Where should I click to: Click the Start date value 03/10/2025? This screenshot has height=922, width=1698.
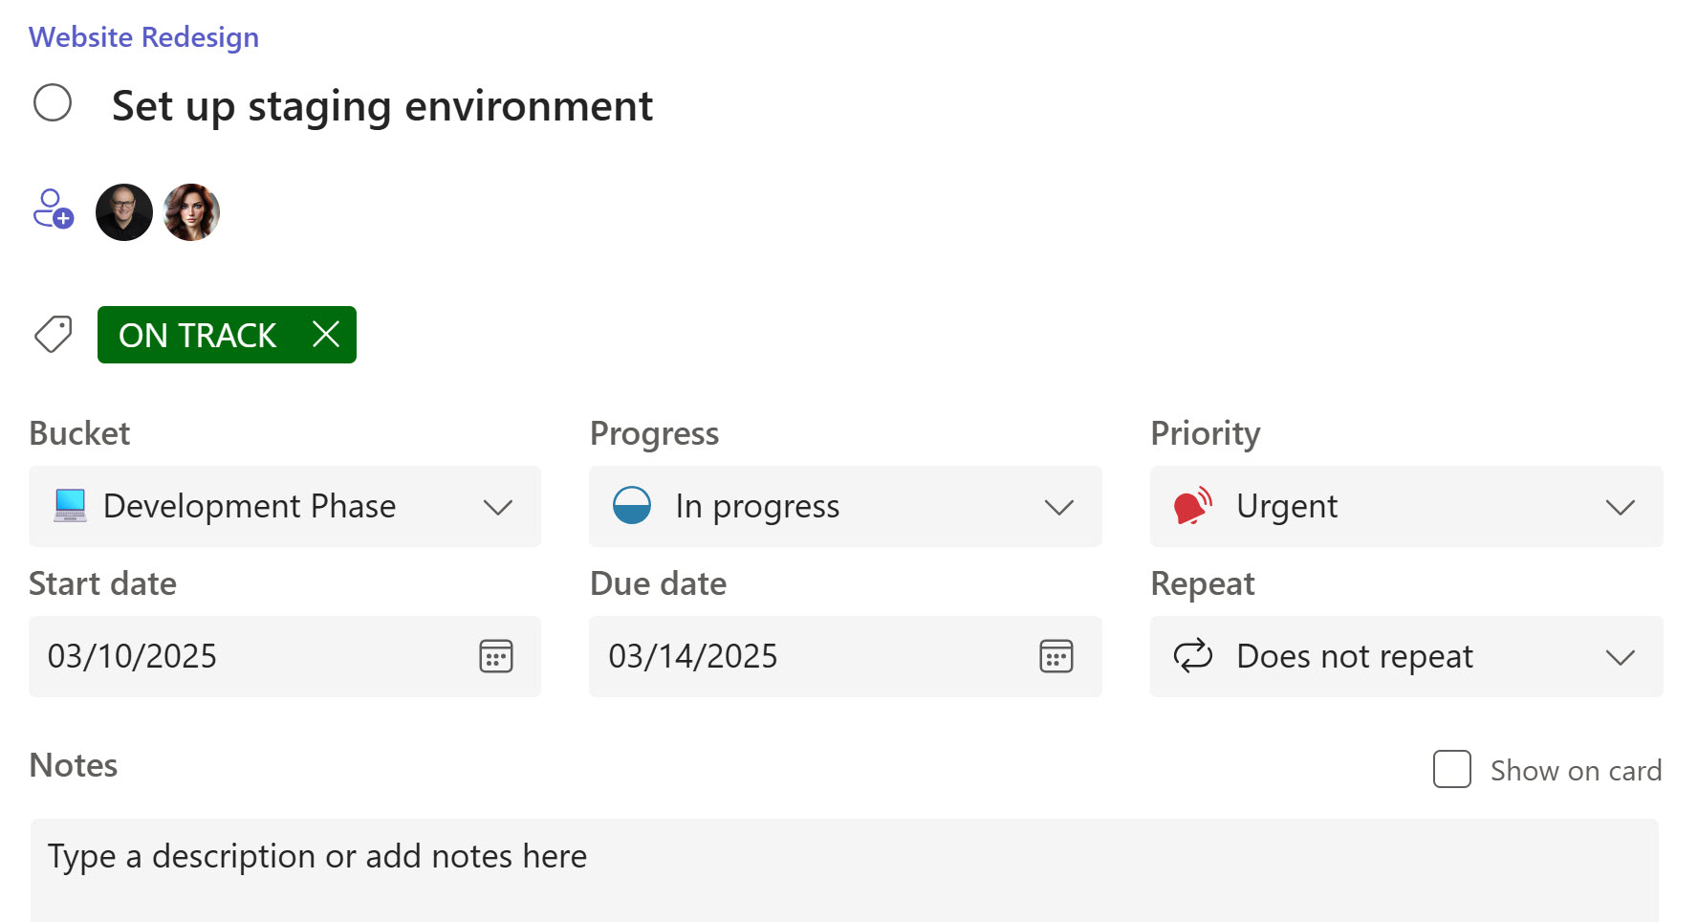(133, 656)
